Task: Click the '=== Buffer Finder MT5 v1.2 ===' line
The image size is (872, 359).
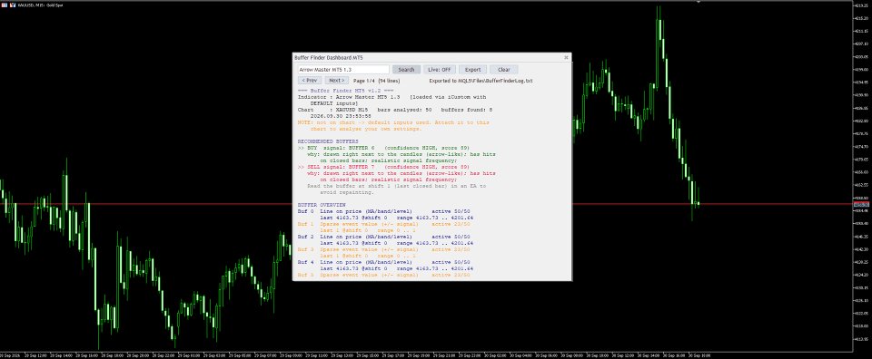Action: pyautogui.click(x=345, y=90)
